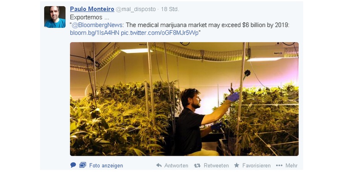Click the favorite star icon
The width and height of the screenshot is (342, 185).
click(x=236, y=165)
